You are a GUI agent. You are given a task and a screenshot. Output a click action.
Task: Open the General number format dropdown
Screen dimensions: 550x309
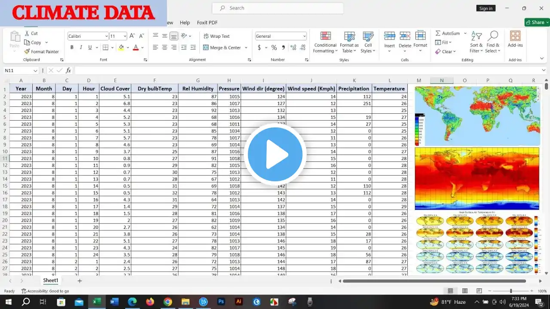pos(304,36)
